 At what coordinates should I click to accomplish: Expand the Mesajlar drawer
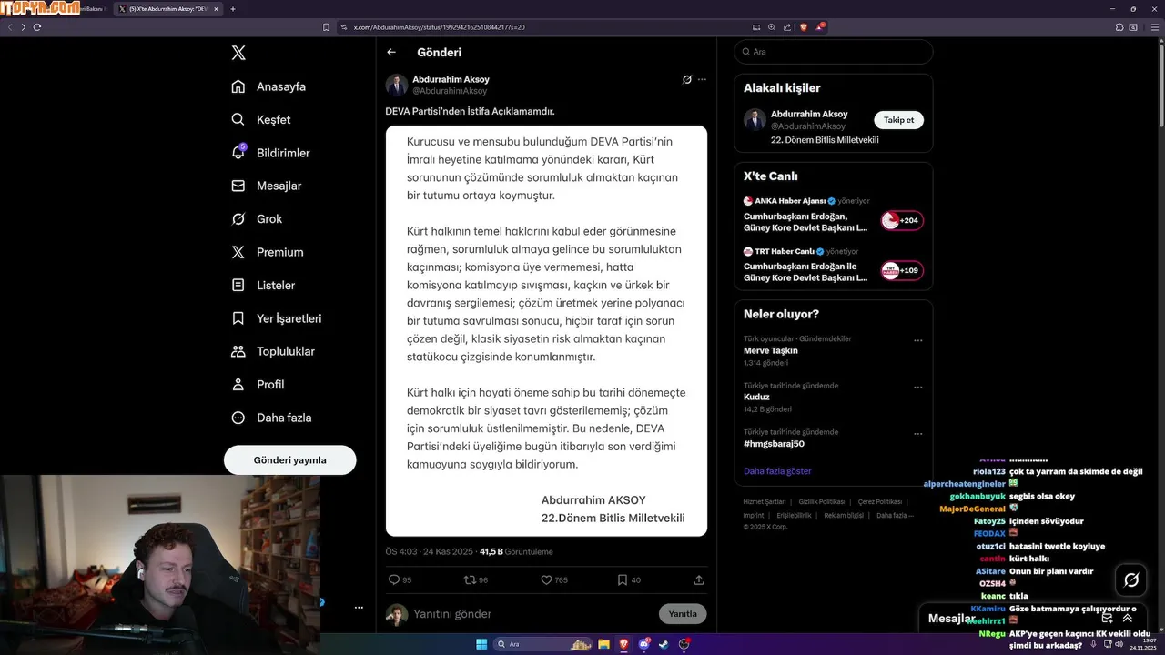(x=1128, y=618)
